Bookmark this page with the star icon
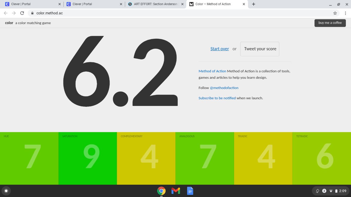Viewport: 351px width, 197px height. [335, 13]
